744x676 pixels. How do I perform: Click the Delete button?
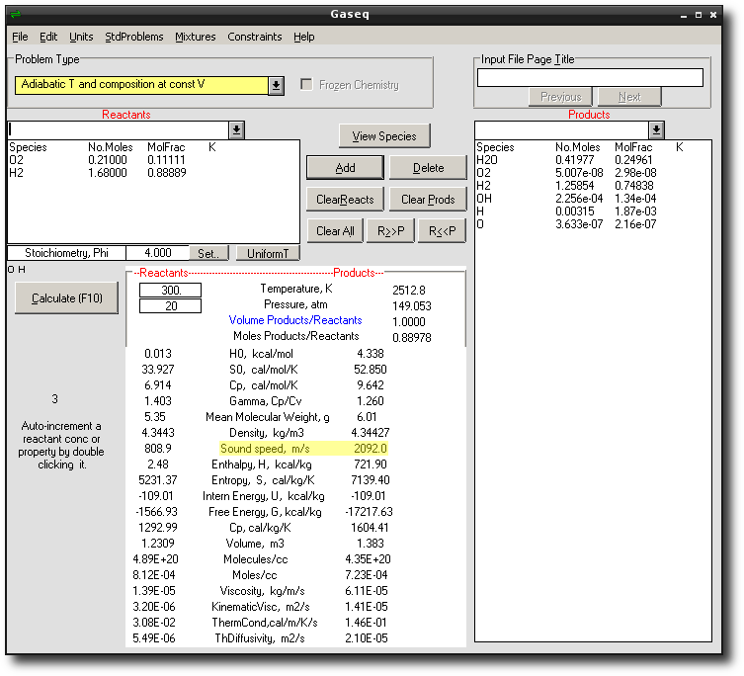point(429,168)
